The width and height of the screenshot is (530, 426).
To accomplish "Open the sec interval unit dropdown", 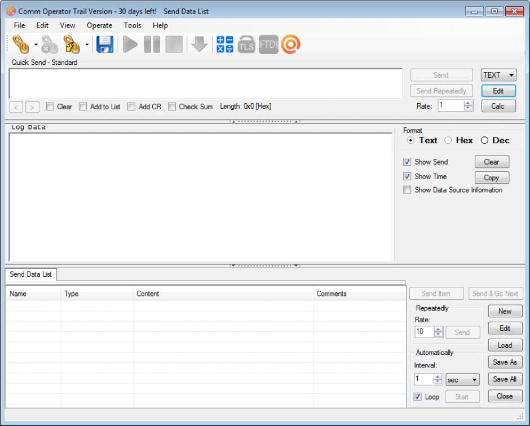I will (x=463, y=380).
